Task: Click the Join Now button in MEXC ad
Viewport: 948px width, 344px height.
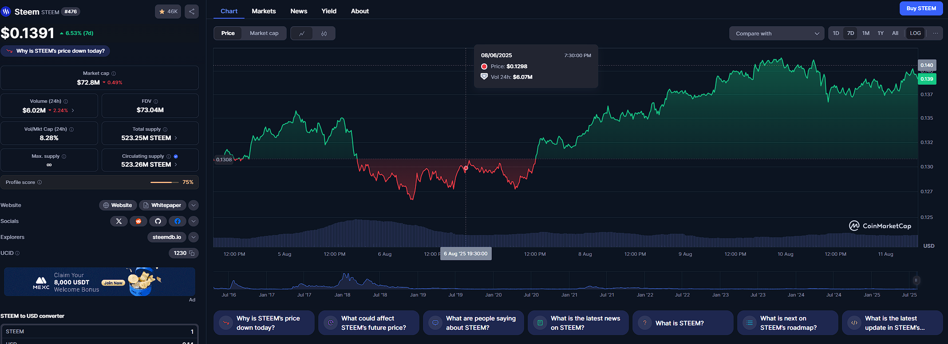Action: click(x=113, y=283)
